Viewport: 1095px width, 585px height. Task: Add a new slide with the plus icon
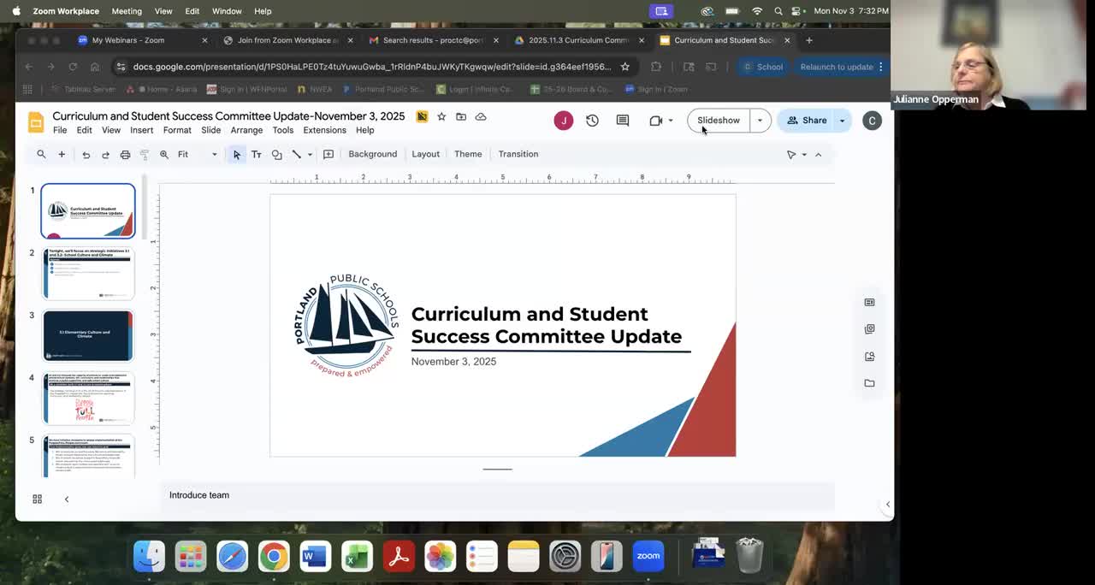(x=61, y=154)
